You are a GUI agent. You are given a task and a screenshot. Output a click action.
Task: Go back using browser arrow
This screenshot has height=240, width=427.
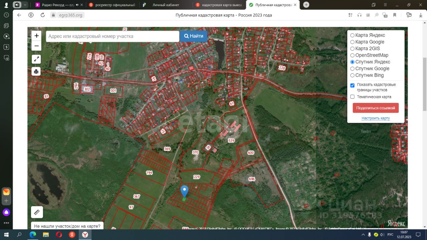19,15
